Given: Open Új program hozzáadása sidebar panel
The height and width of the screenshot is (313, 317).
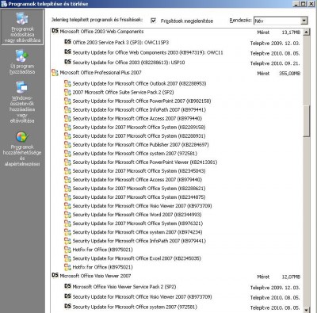Looking at the screenshot, I should click(x=22, y=62).
